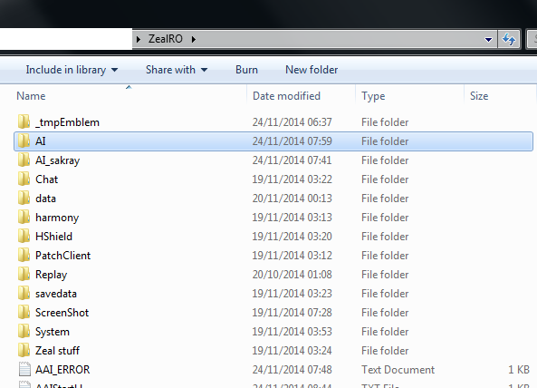Select the PatchClient folder icon
This screenshot has width=537, height=388.
point(24,256)
